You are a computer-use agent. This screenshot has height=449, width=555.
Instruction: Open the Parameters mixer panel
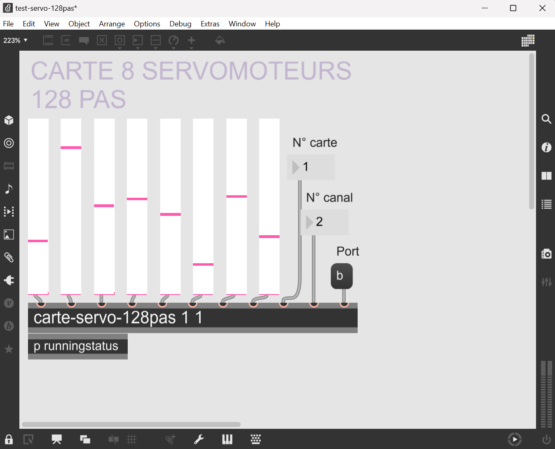pyautogui.click(x=546, y=282)
